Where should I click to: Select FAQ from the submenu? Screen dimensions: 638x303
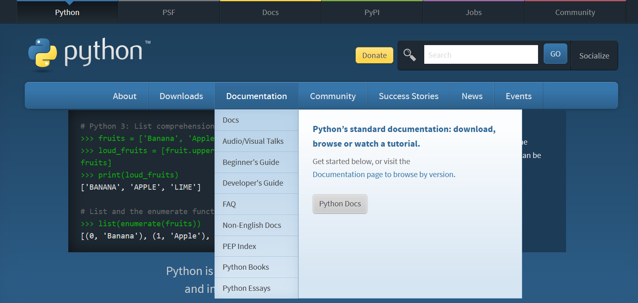[x=256, y=204]
